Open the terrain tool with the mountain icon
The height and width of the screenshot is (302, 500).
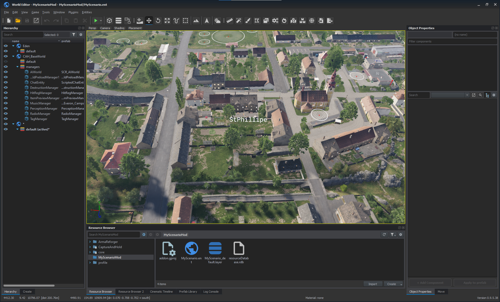point(196,21)
